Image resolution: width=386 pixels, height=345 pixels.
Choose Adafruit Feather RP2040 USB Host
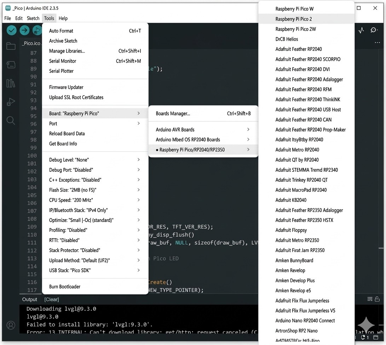coord(306,110)
